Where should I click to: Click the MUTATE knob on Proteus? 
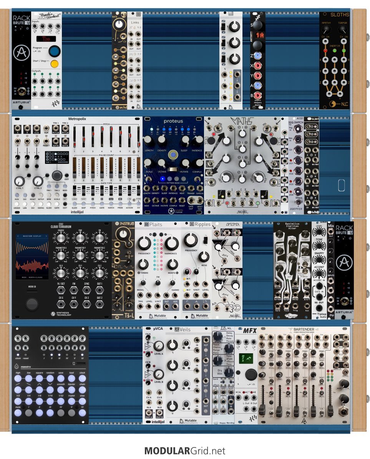pos(184,164)
